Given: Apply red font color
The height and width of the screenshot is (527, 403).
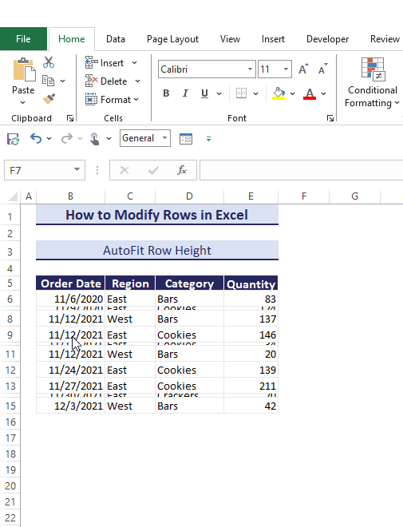Looking at the screenshot, I should click(310, 93).
